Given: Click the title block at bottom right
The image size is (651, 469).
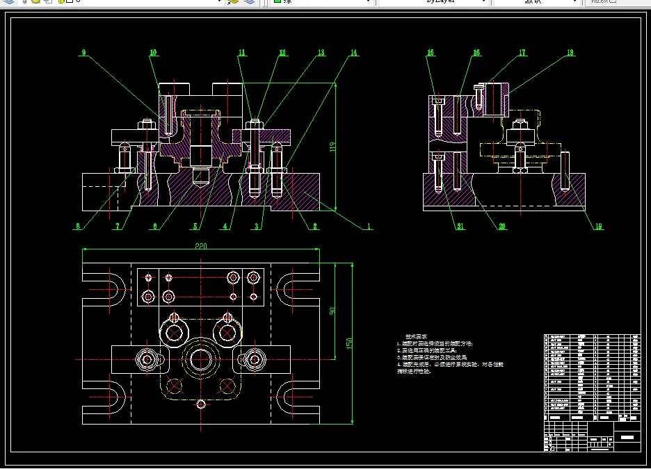Looking at the screenshot, I should click(x=593, y=436).
